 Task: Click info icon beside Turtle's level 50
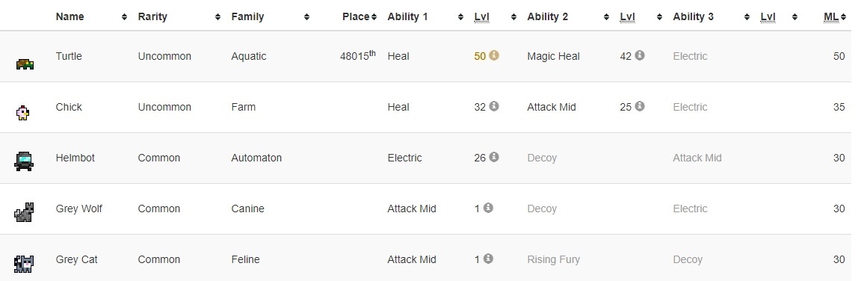point(493,55)
